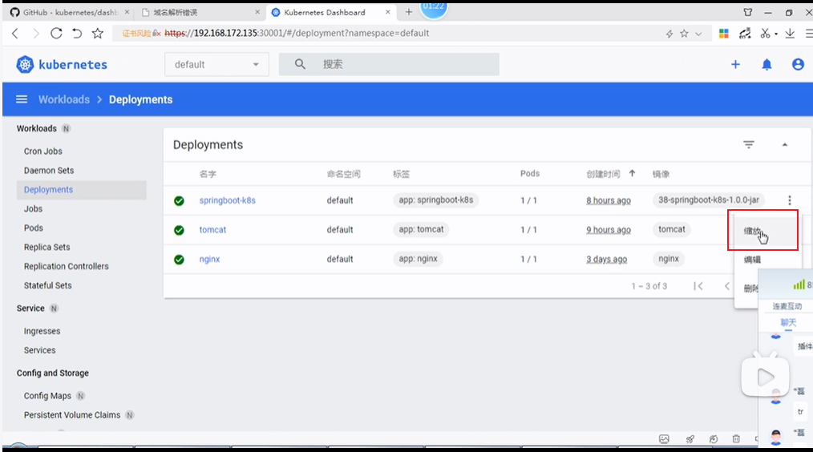Open the Deployments filter icon

749,144
